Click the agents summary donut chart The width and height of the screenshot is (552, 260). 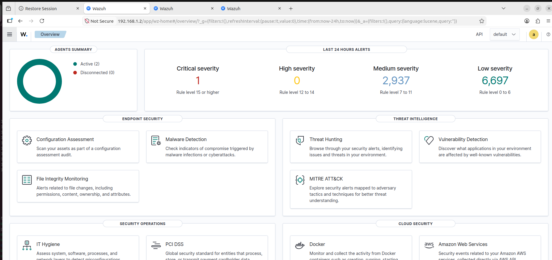tap(39, 81)
